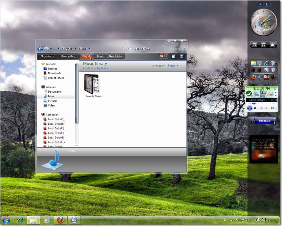Mute the radio gadget volume
The width and height of the screenshot is (282, 226).
273,108
